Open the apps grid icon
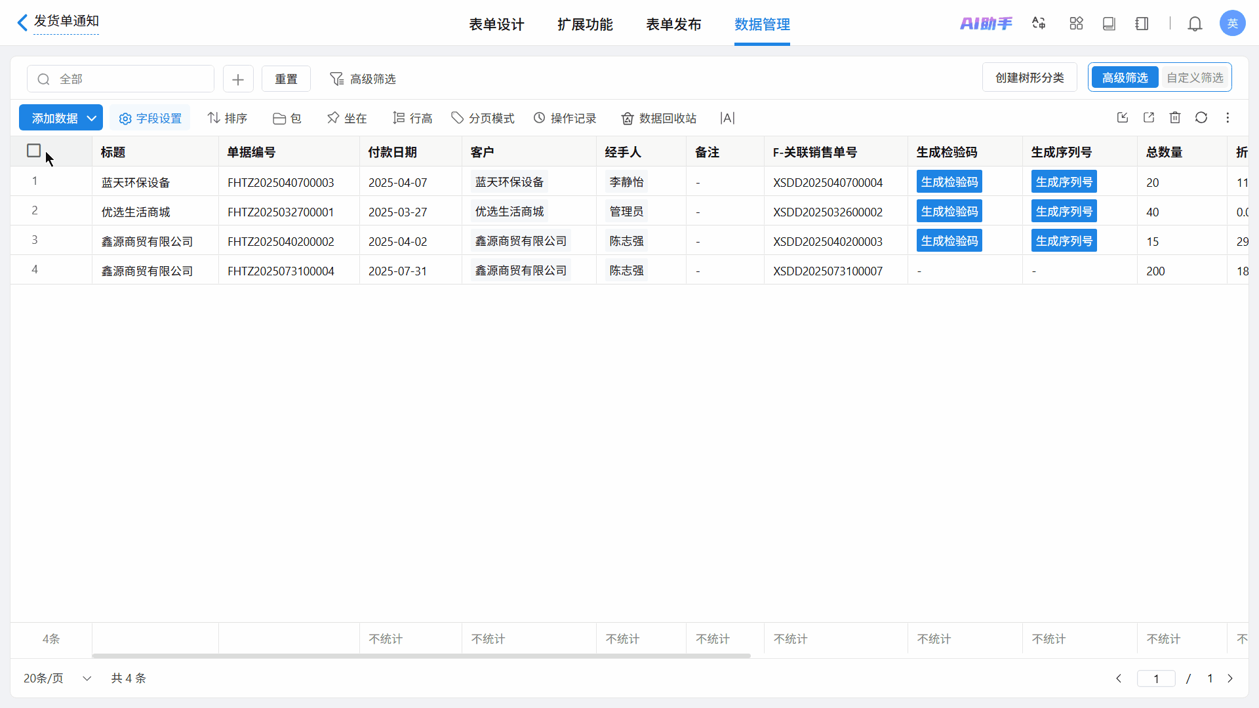 coord(1076,24)
